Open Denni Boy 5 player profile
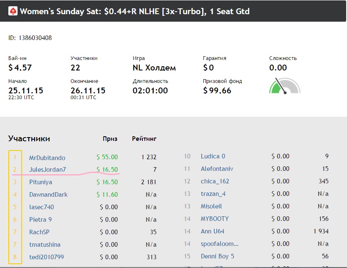 point(217,256)
